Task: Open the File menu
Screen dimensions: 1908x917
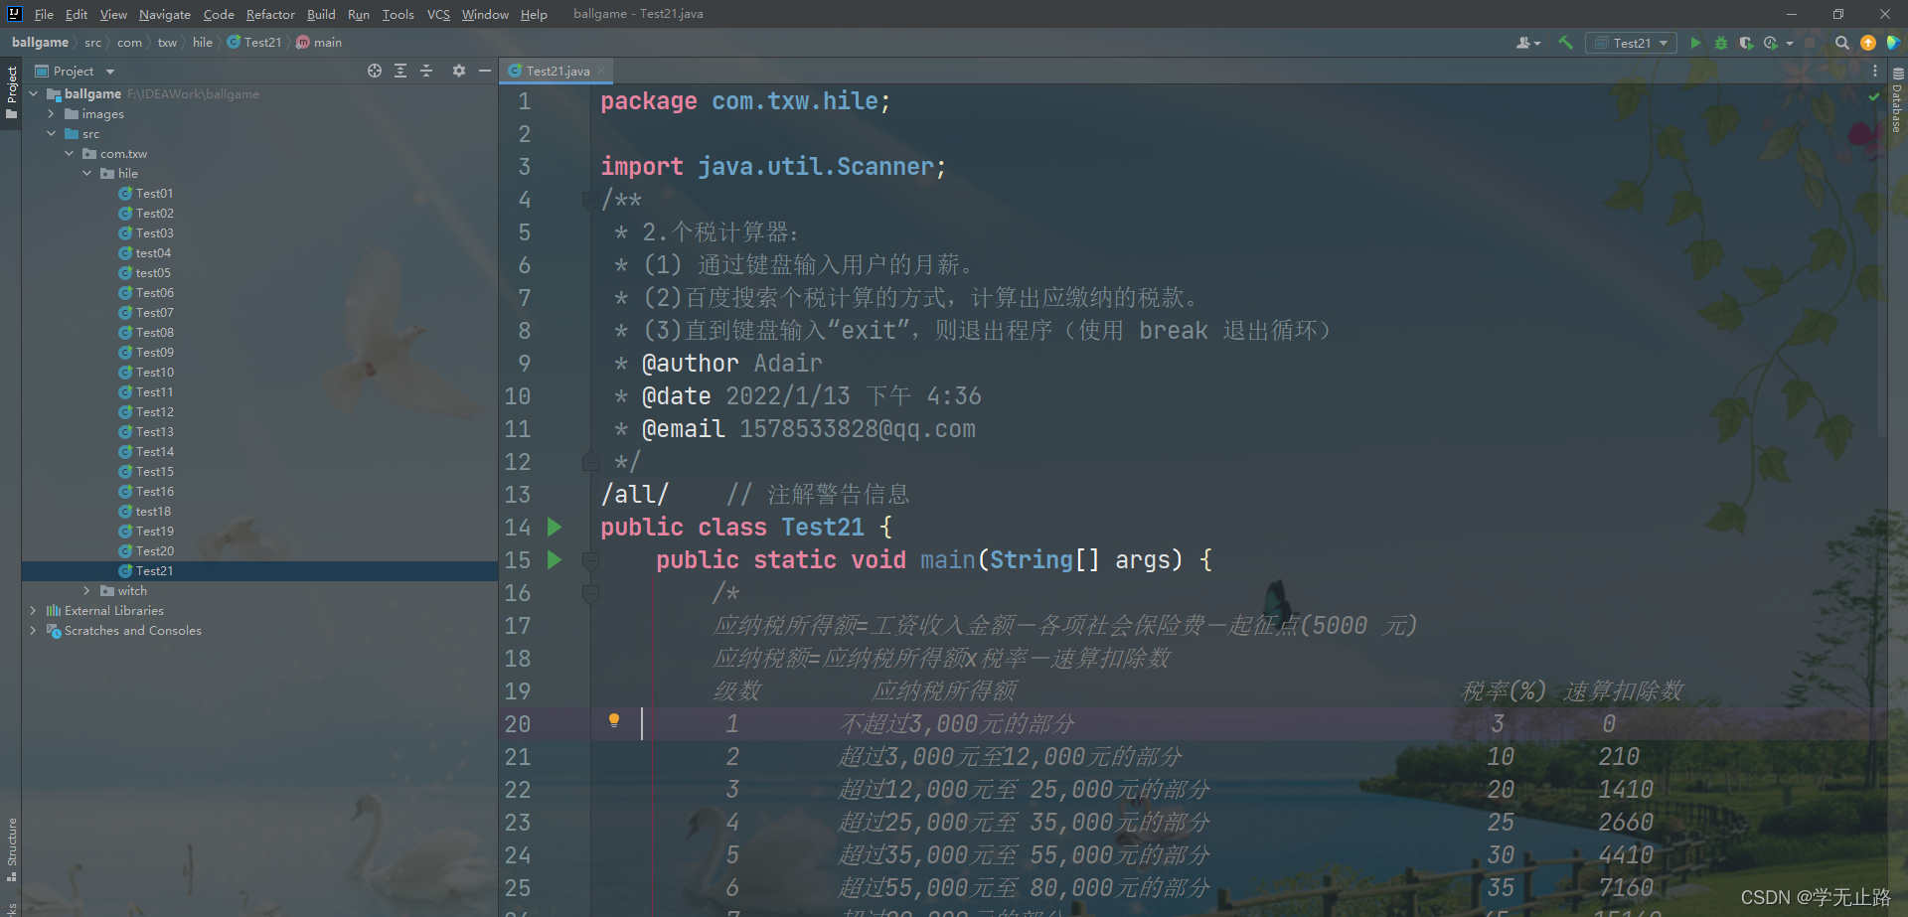Action: (44, 14)
